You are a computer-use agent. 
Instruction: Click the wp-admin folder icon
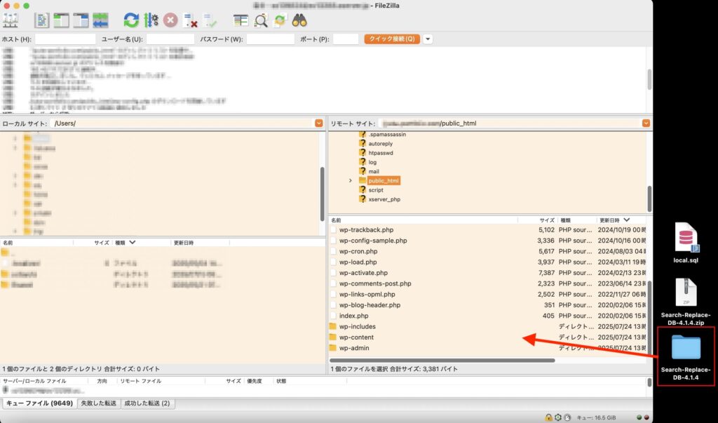coord(333,348)
